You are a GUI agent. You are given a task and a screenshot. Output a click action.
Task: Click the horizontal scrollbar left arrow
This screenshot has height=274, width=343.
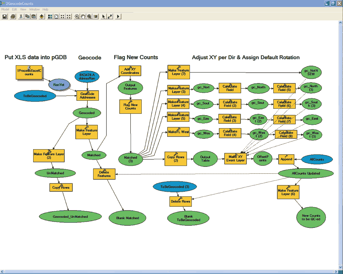pyautogui.click(x=2, y=272)
